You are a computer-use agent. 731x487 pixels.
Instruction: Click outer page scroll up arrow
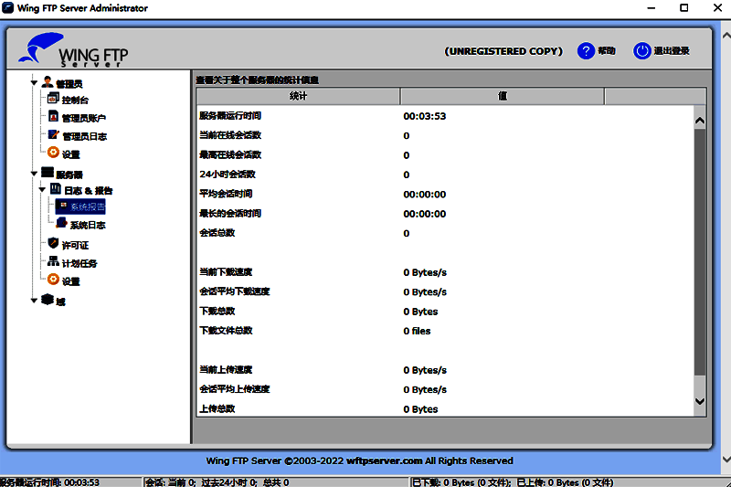click(x=726, y=36)
